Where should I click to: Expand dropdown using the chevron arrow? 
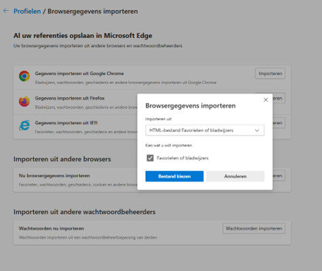(x=257, y=131)
